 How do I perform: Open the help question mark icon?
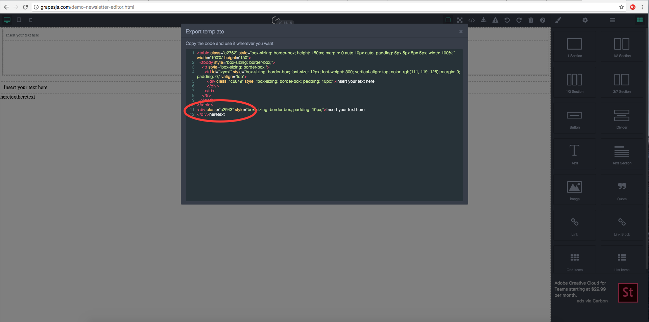[543, 20]
